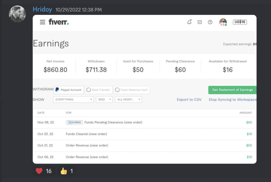Open the Fiverr profile avatar
The width and height of the screenshot is (271, 182).
coord(223,22)
